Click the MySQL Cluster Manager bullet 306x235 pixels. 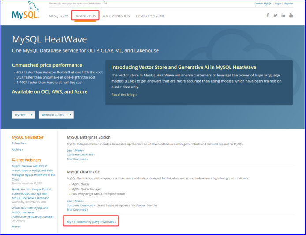tap(86, 189)
